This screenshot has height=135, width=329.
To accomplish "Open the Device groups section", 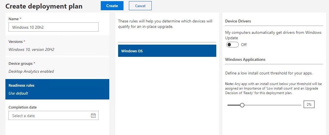I will tap(57, 68).
